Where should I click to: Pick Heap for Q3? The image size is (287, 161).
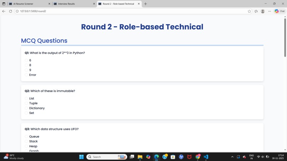pyautogui.click(x=26, y=146)
